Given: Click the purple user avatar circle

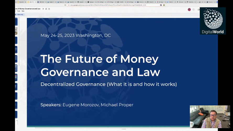Looking at the screenshot, I should pos(189,9).
